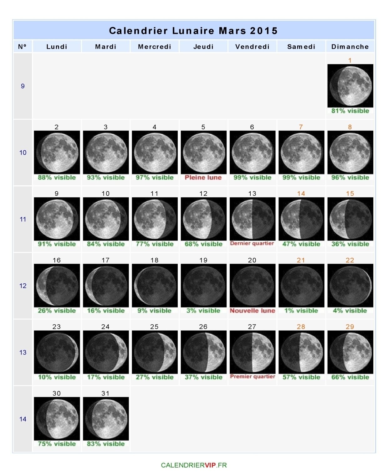The image size is (388, 476).
Task: Click the last quarter moon on March 13
Action: [x=253, y=219]
